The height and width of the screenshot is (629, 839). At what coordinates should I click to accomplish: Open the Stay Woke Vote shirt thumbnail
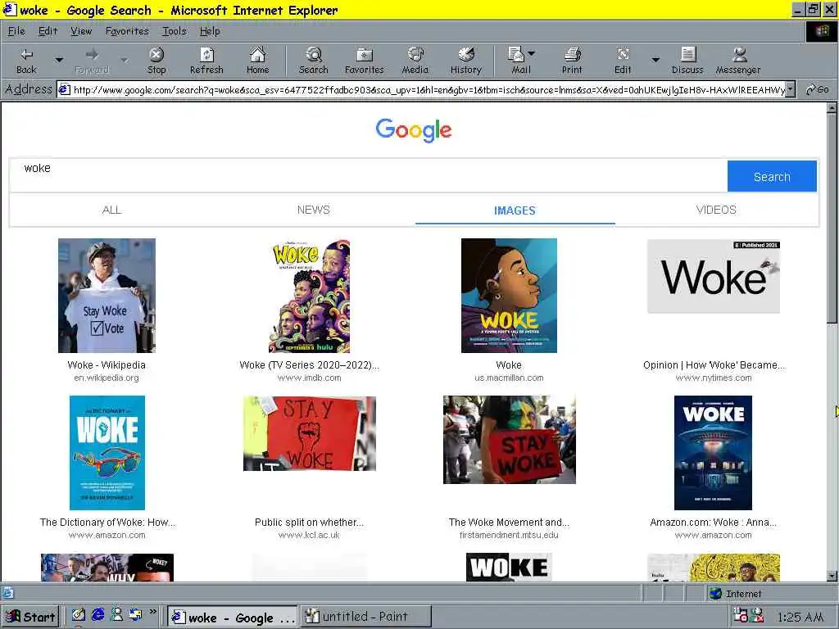coord(107,295)
